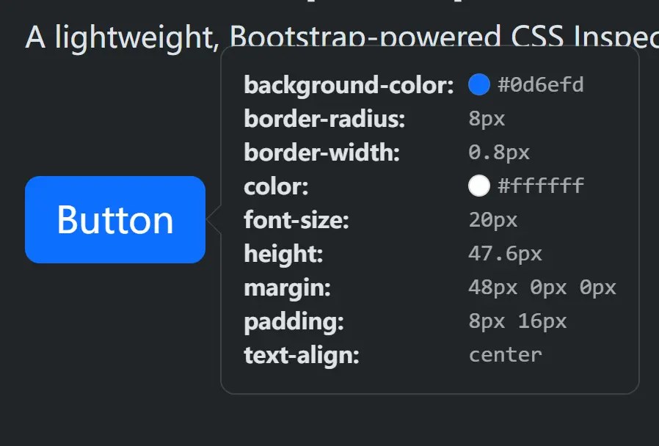659x446 pixels.
Task: Select the white #ffffff color swatch
Action: pyautogui.click(x=479, y=186)
